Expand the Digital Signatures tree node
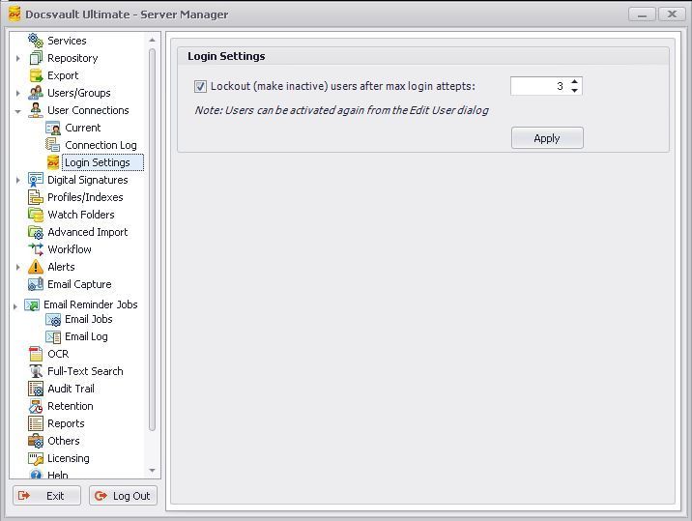Screen dimensions: 692x521 pyautogui.click(x=17, y=180)
